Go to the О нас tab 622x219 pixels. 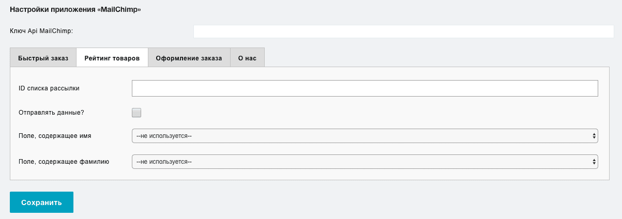coord(247,58)
